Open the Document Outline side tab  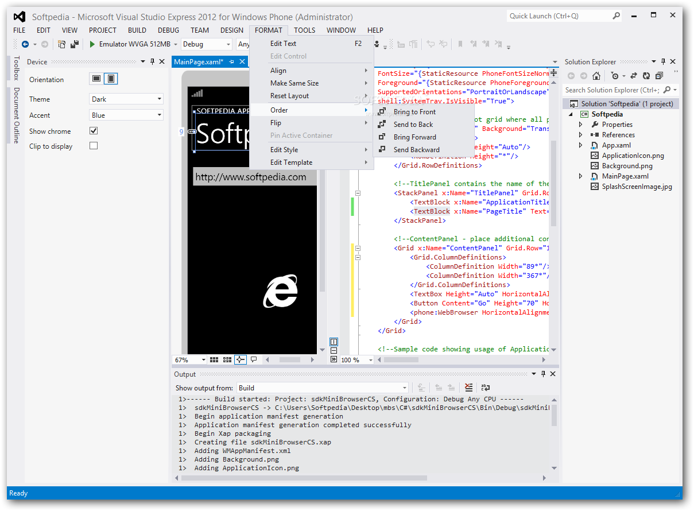coord(16,115)
